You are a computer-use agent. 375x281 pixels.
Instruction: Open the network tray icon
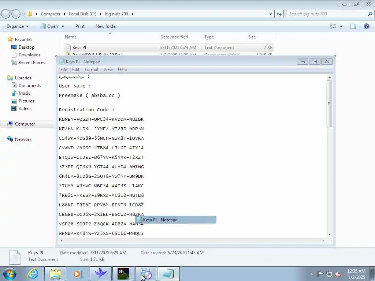click(x=329, y=274)
